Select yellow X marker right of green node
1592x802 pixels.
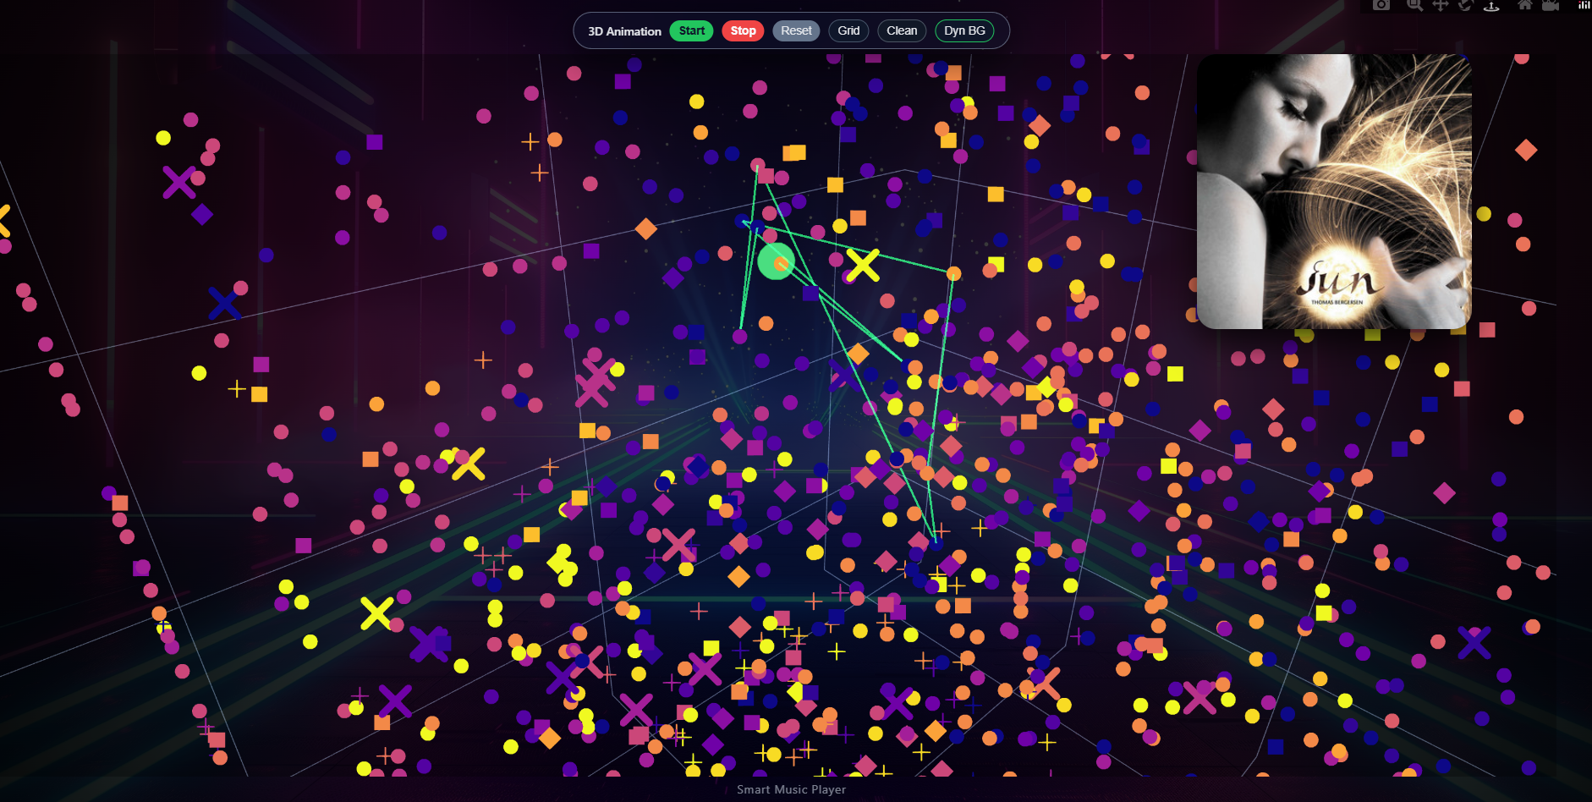tap(863, 266)
